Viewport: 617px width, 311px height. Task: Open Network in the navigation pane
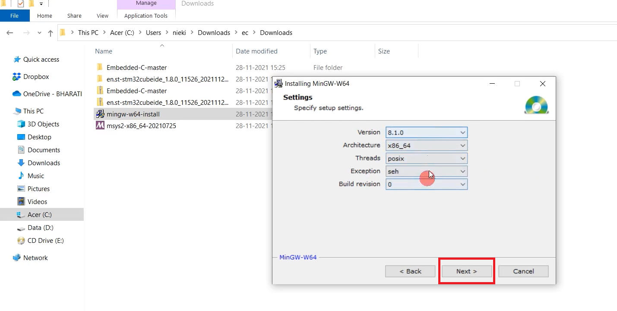pos(35,258)
